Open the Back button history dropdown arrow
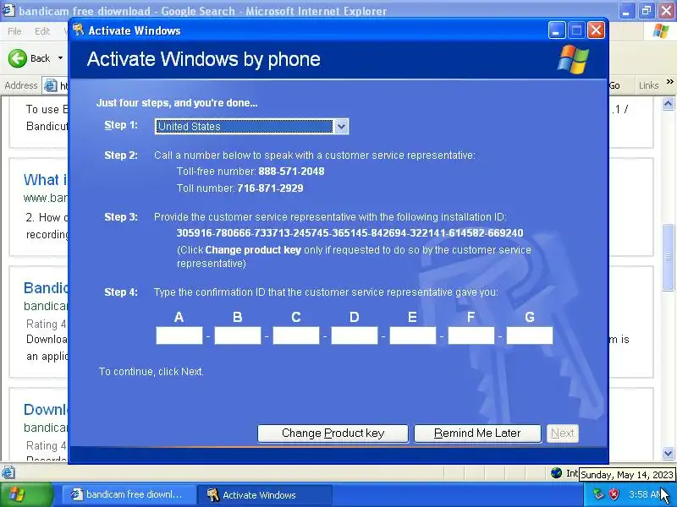Viewport: 677px width, 507px height. point(60,58)
